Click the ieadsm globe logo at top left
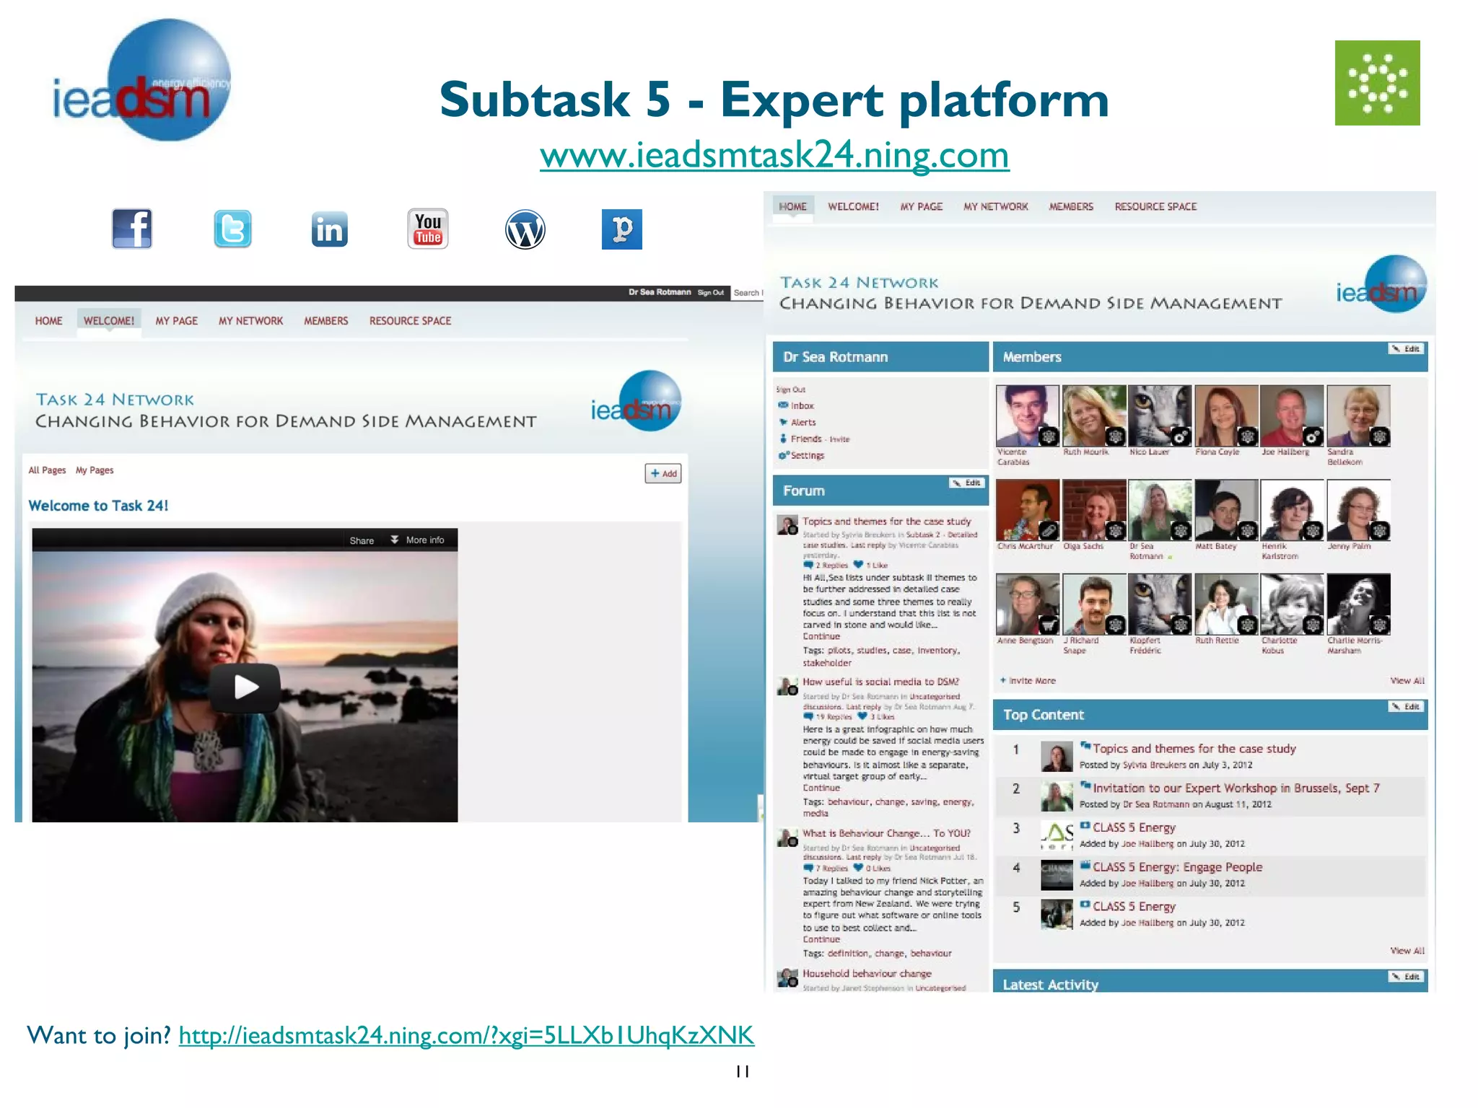This screenshot has height=1108, width=1478. tap(142, 81)
